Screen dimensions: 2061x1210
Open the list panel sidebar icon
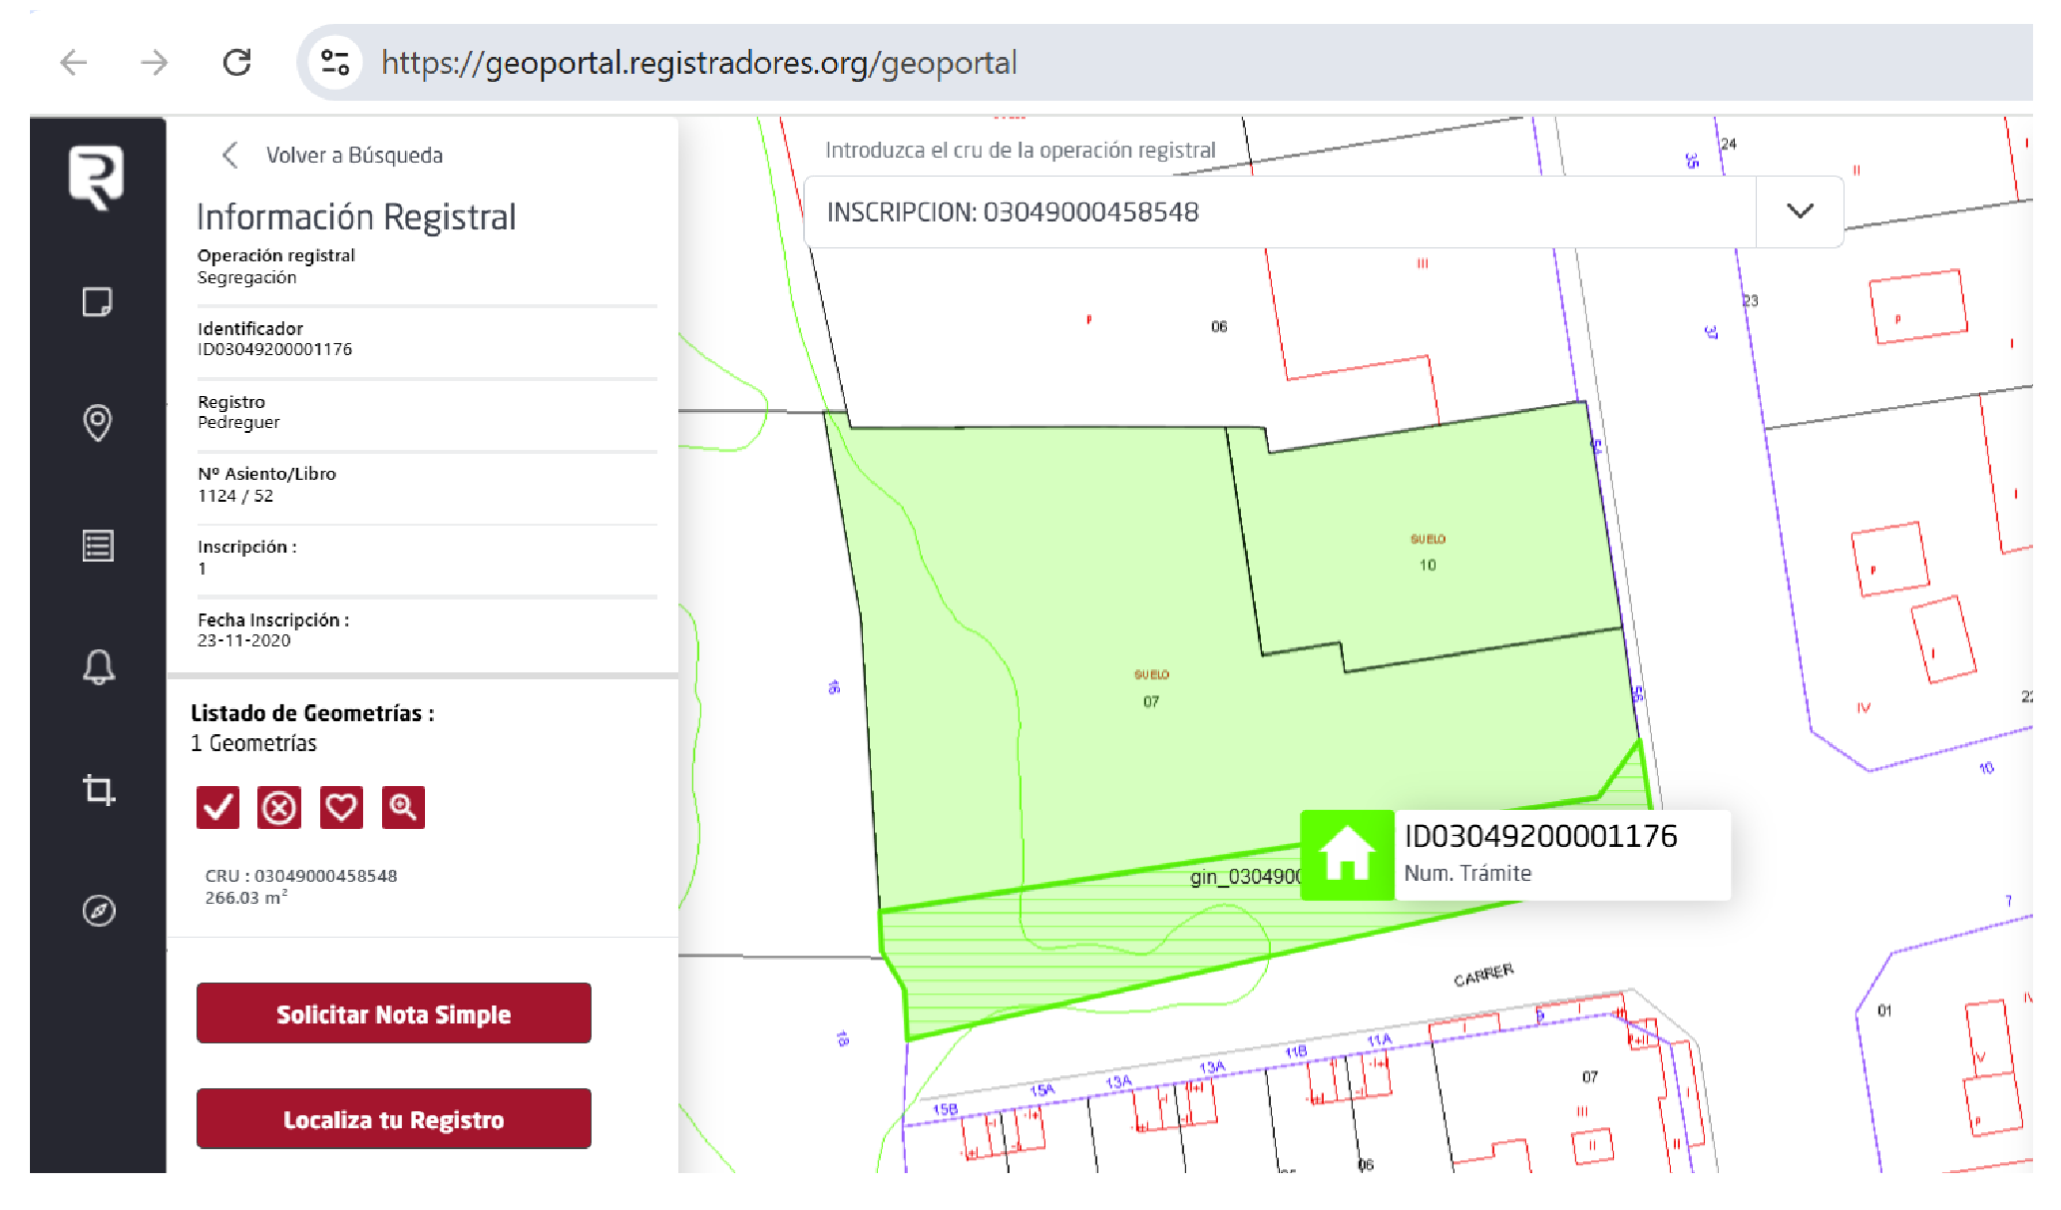point(98,546)
